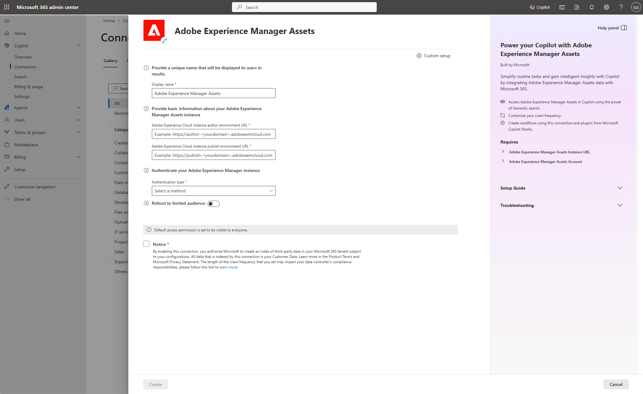Viewport: 643px width, 394px height.
Task: Toggle the Help panel icon
Action: (624, 28)
